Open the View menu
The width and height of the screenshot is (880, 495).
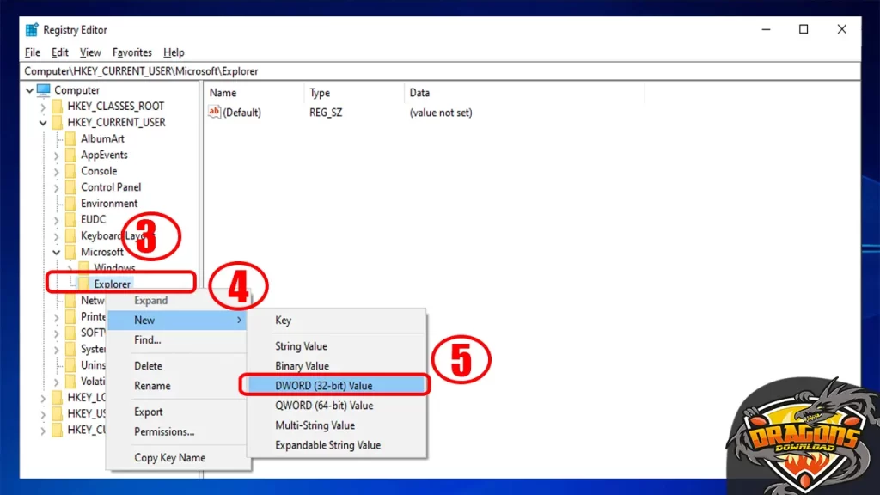point(89,52)
